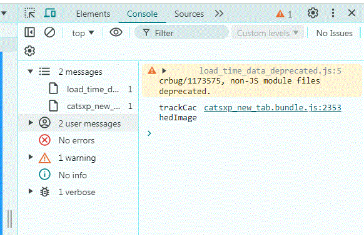This screenshot has height=235, width=364.
Task: Open the more tabs chevron
Action: pos(219,14)
